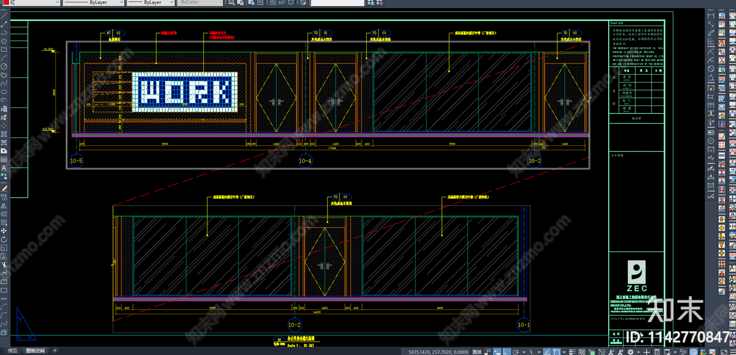Open the Insert Block tool
Screen dimensions: 736x355
[x=4, y=109]
